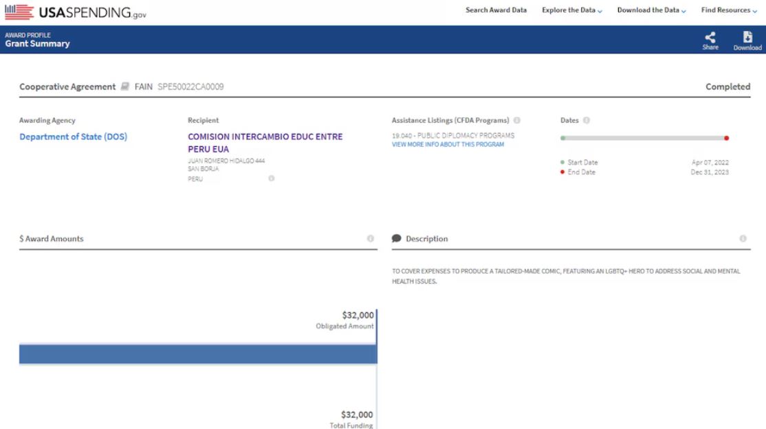Click the red end marker on dates bar
This screenshot has height=429, width=766.
[726, 138]
